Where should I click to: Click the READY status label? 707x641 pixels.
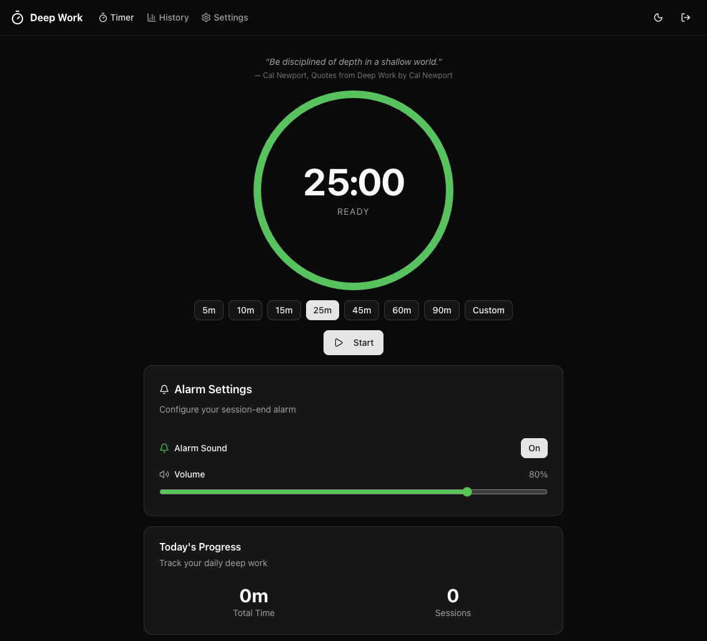[353, 212]
